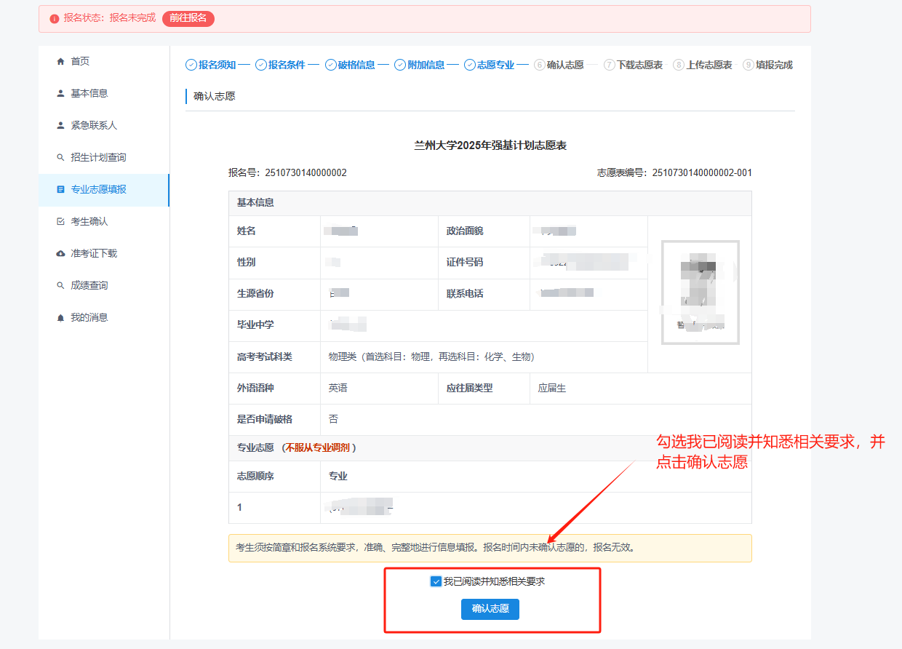Click the red alert icon in status banner
The image size is (902, 649).
pos(55,19)
